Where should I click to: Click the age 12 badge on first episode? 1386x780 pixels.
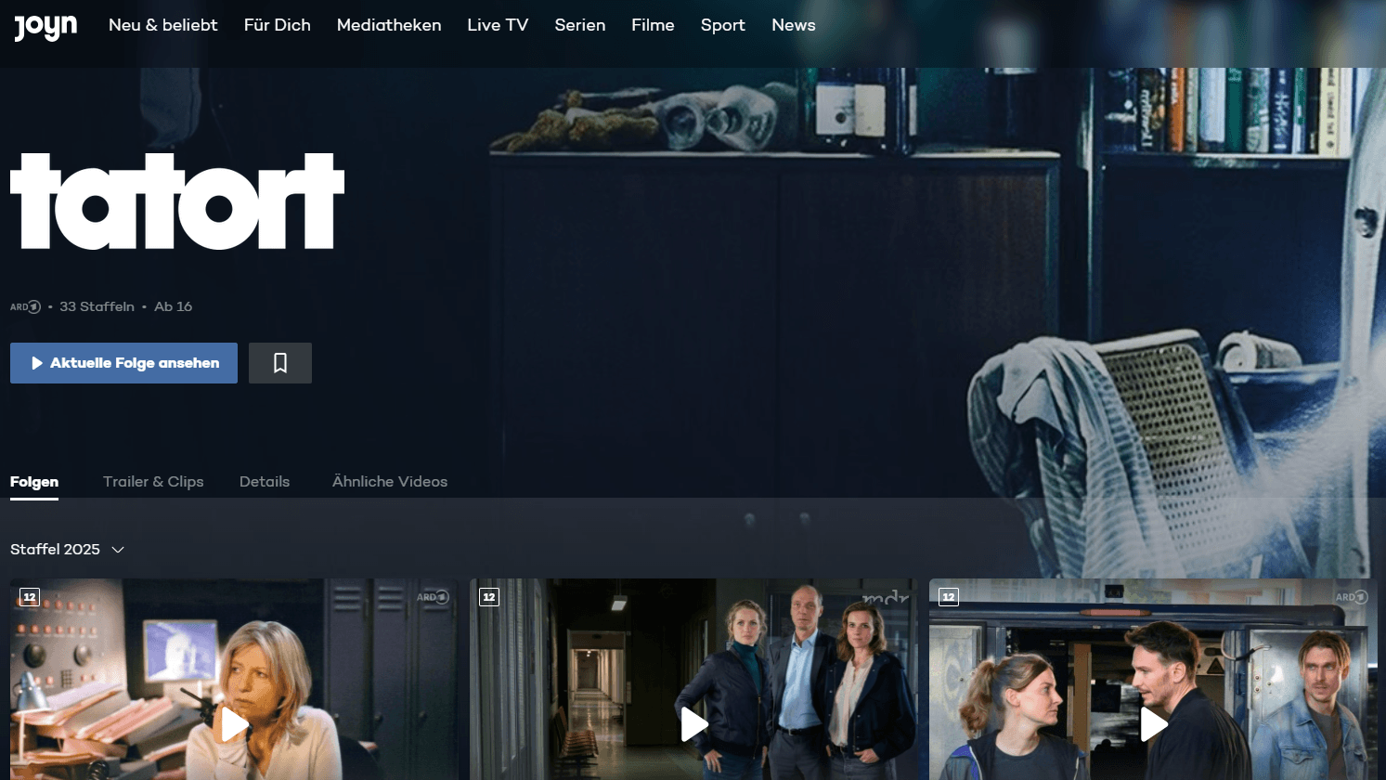[x=30, y=597]
